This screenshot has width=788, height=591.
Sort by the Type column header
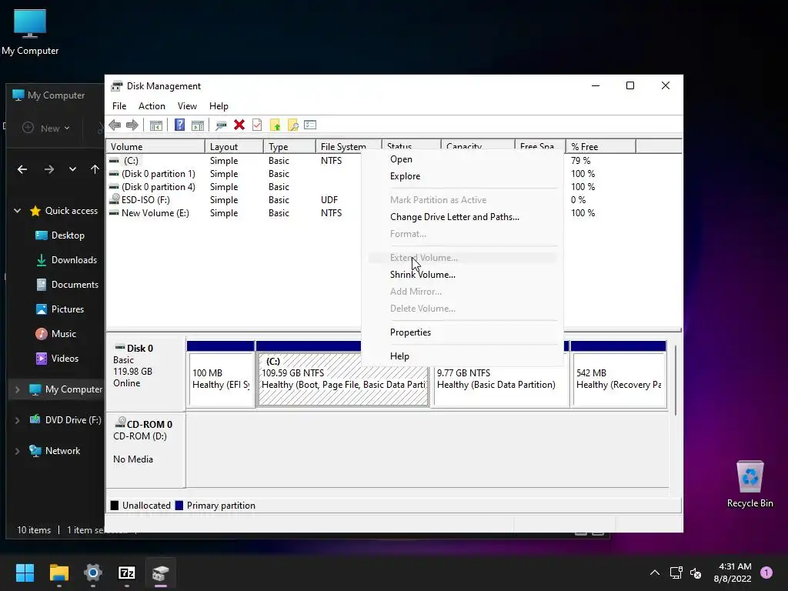(289, 147)
